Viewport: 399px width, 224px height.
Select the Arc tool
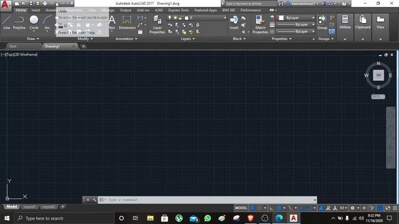47,22
